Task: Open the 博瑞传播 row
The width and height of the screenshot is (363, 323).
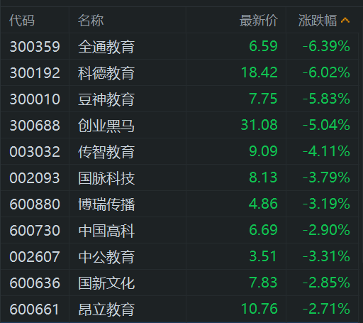Action: click(179, 204)
